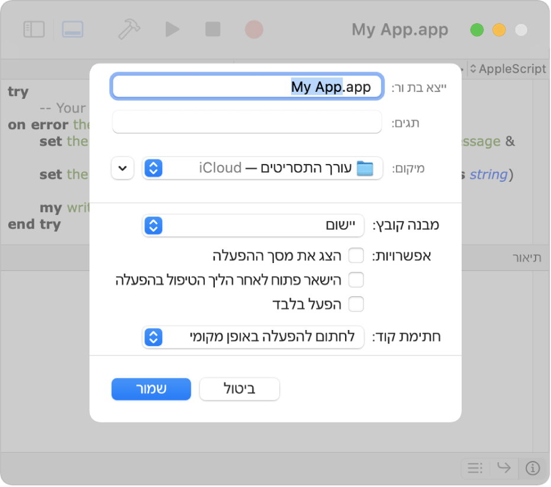Screen dimensions: 551x487
Task: Stop the script with square icon
Action: click(213, 29)
